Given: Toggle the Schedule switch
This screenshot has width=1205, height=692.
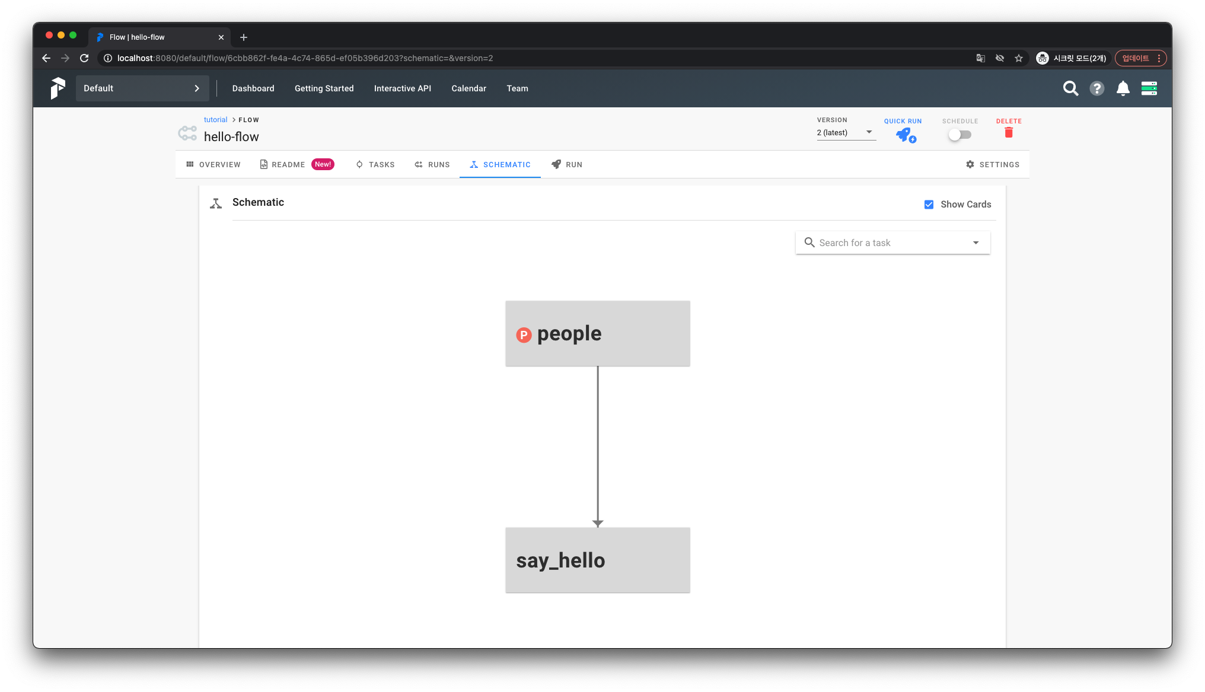Looking at the screenshot, I should coord(959,135).
